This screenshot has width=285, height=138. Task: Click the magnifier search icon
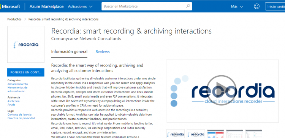188,6
